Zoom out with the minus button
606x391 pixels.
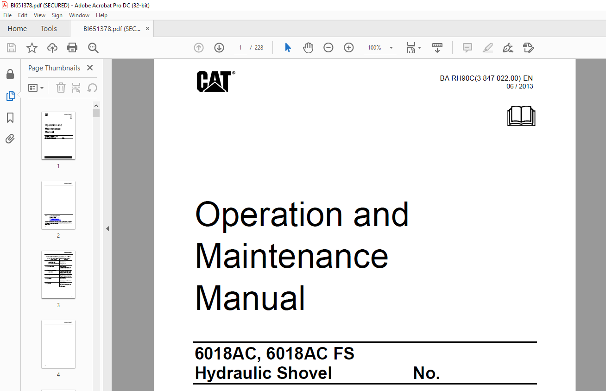coord(328,48)
